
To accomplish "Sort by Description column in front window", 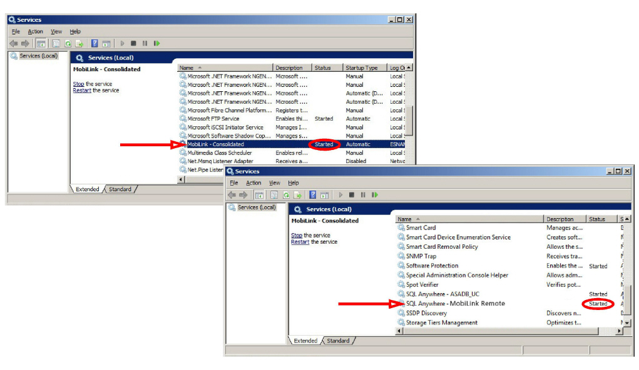I will tap(565, 219).
